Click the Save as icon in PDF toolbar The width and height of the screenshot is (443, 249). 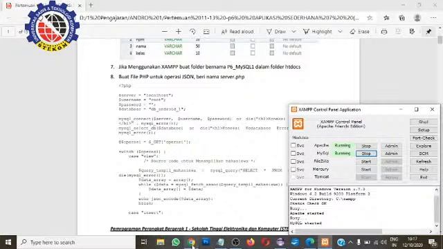[x=413, y=32]
